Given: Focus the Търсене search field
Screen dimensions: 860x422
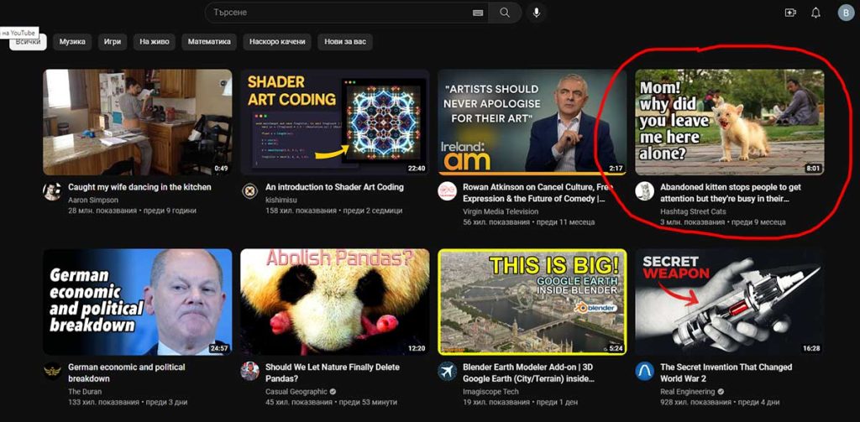Looking at the screenshot, I should 336,13.
